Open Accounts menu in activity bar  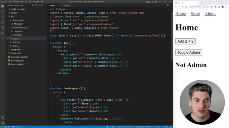[3, 118]
